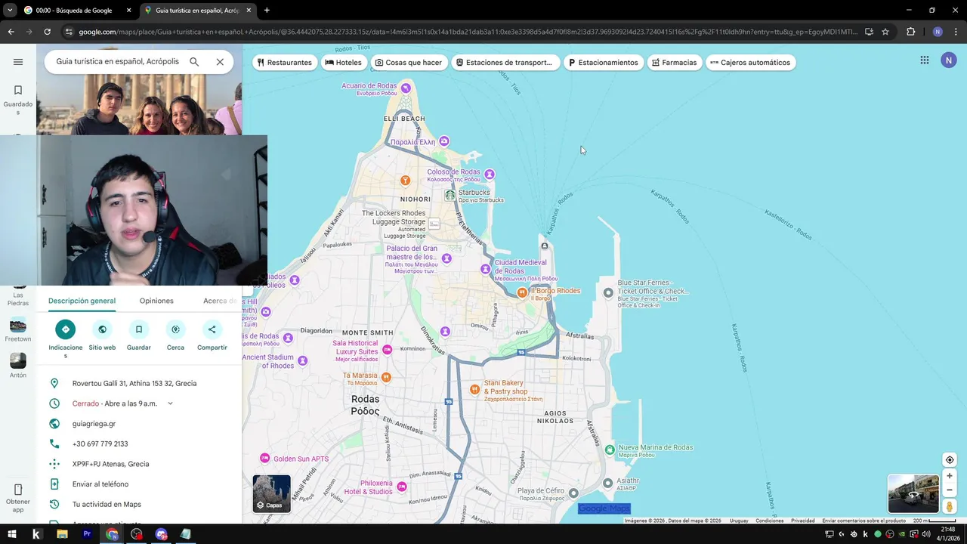
Task: Click the phone number +30 697 779 2133
Action: pyautogui.click(x=100, y=444)
